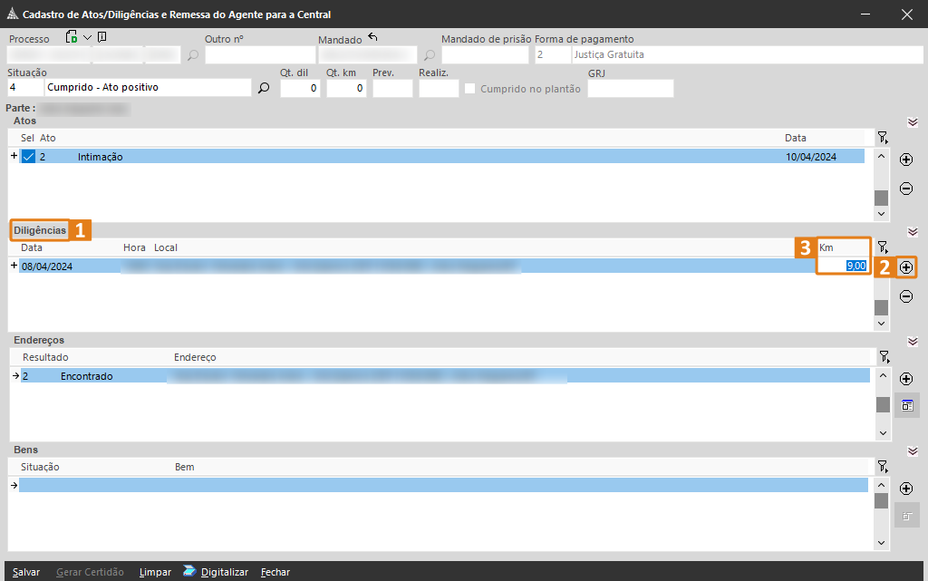Expand the Intimação row with plus sign
Viewport: 928px width, 581px height.
coord(14,156)
